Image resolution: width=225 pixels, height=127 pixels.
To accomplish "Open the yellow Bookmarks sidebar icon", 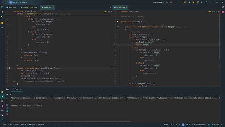I will [2, 23].
